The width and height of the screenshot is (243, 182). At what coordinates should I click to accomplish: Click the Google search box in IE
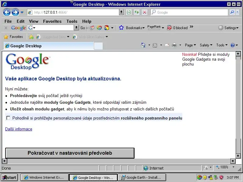coord(189,12)
